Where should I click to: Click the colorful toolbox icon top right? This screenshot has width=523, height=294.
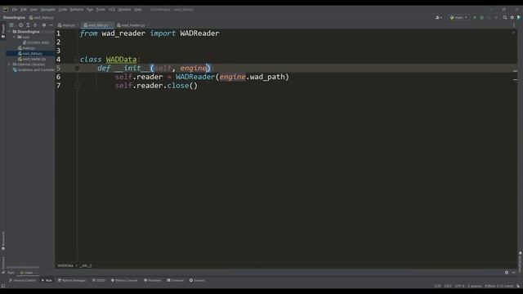click(519, 17)
